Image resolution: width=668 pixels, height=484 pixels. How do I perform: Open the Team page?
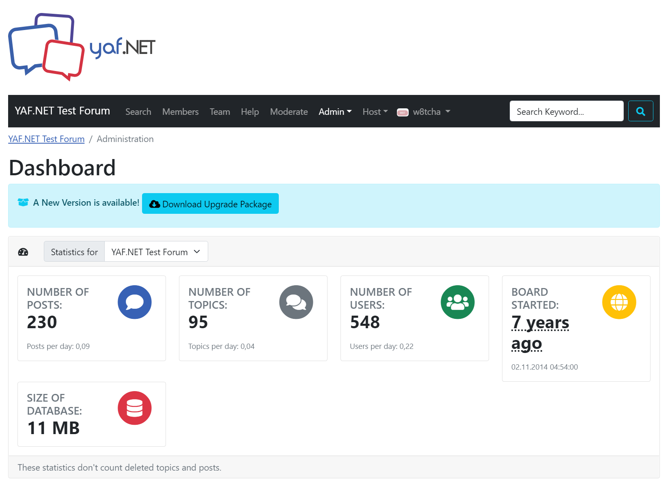220,112
